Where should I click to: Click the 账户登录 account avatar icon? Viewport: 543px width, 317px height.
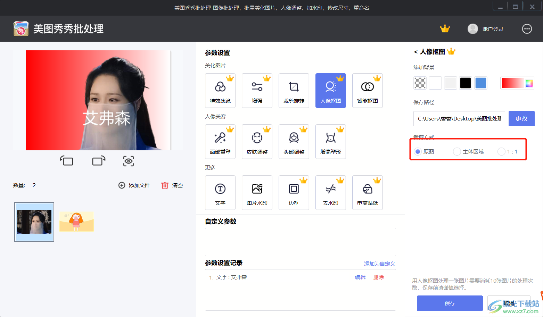(472, 29)
